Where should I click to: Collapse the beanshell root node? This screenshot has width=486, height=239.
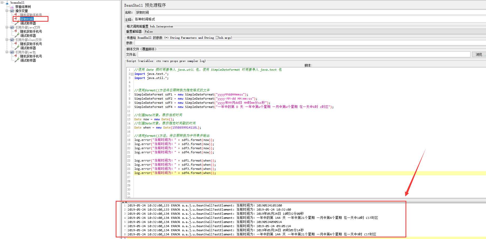pyautogui.click(x=2, y=3)
